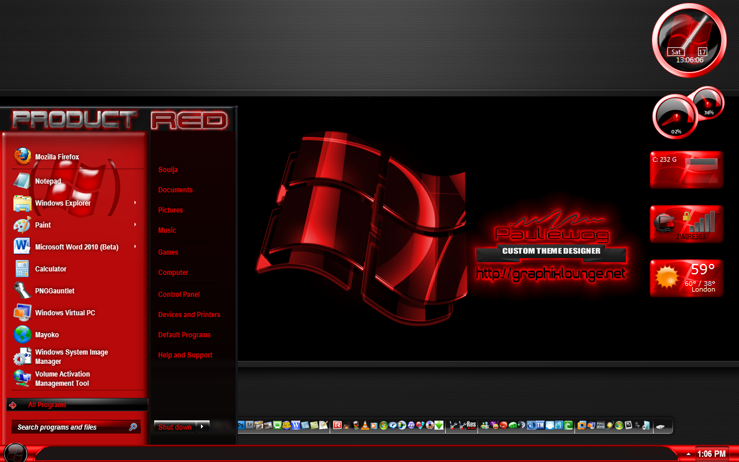Open the Music library
The width and height of the screenshot is (739, 462).
point(167,230)
